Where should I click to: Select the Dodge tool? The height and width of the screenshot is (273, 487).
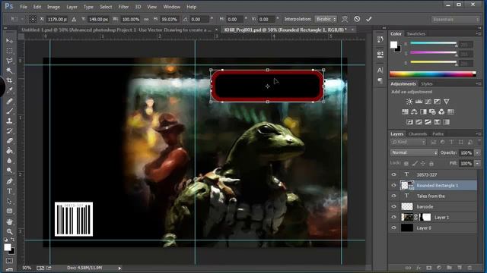[x=9, y=171]
